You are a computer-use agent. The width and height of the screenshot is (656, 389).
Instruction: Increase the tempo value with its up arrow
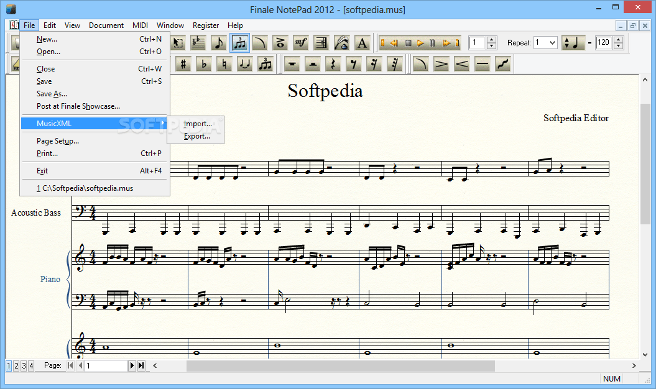click(619, 39)
